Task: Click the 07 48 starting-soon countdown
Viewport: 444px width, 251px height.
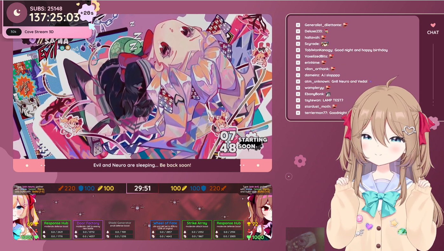Action: (x=228, y=142)
